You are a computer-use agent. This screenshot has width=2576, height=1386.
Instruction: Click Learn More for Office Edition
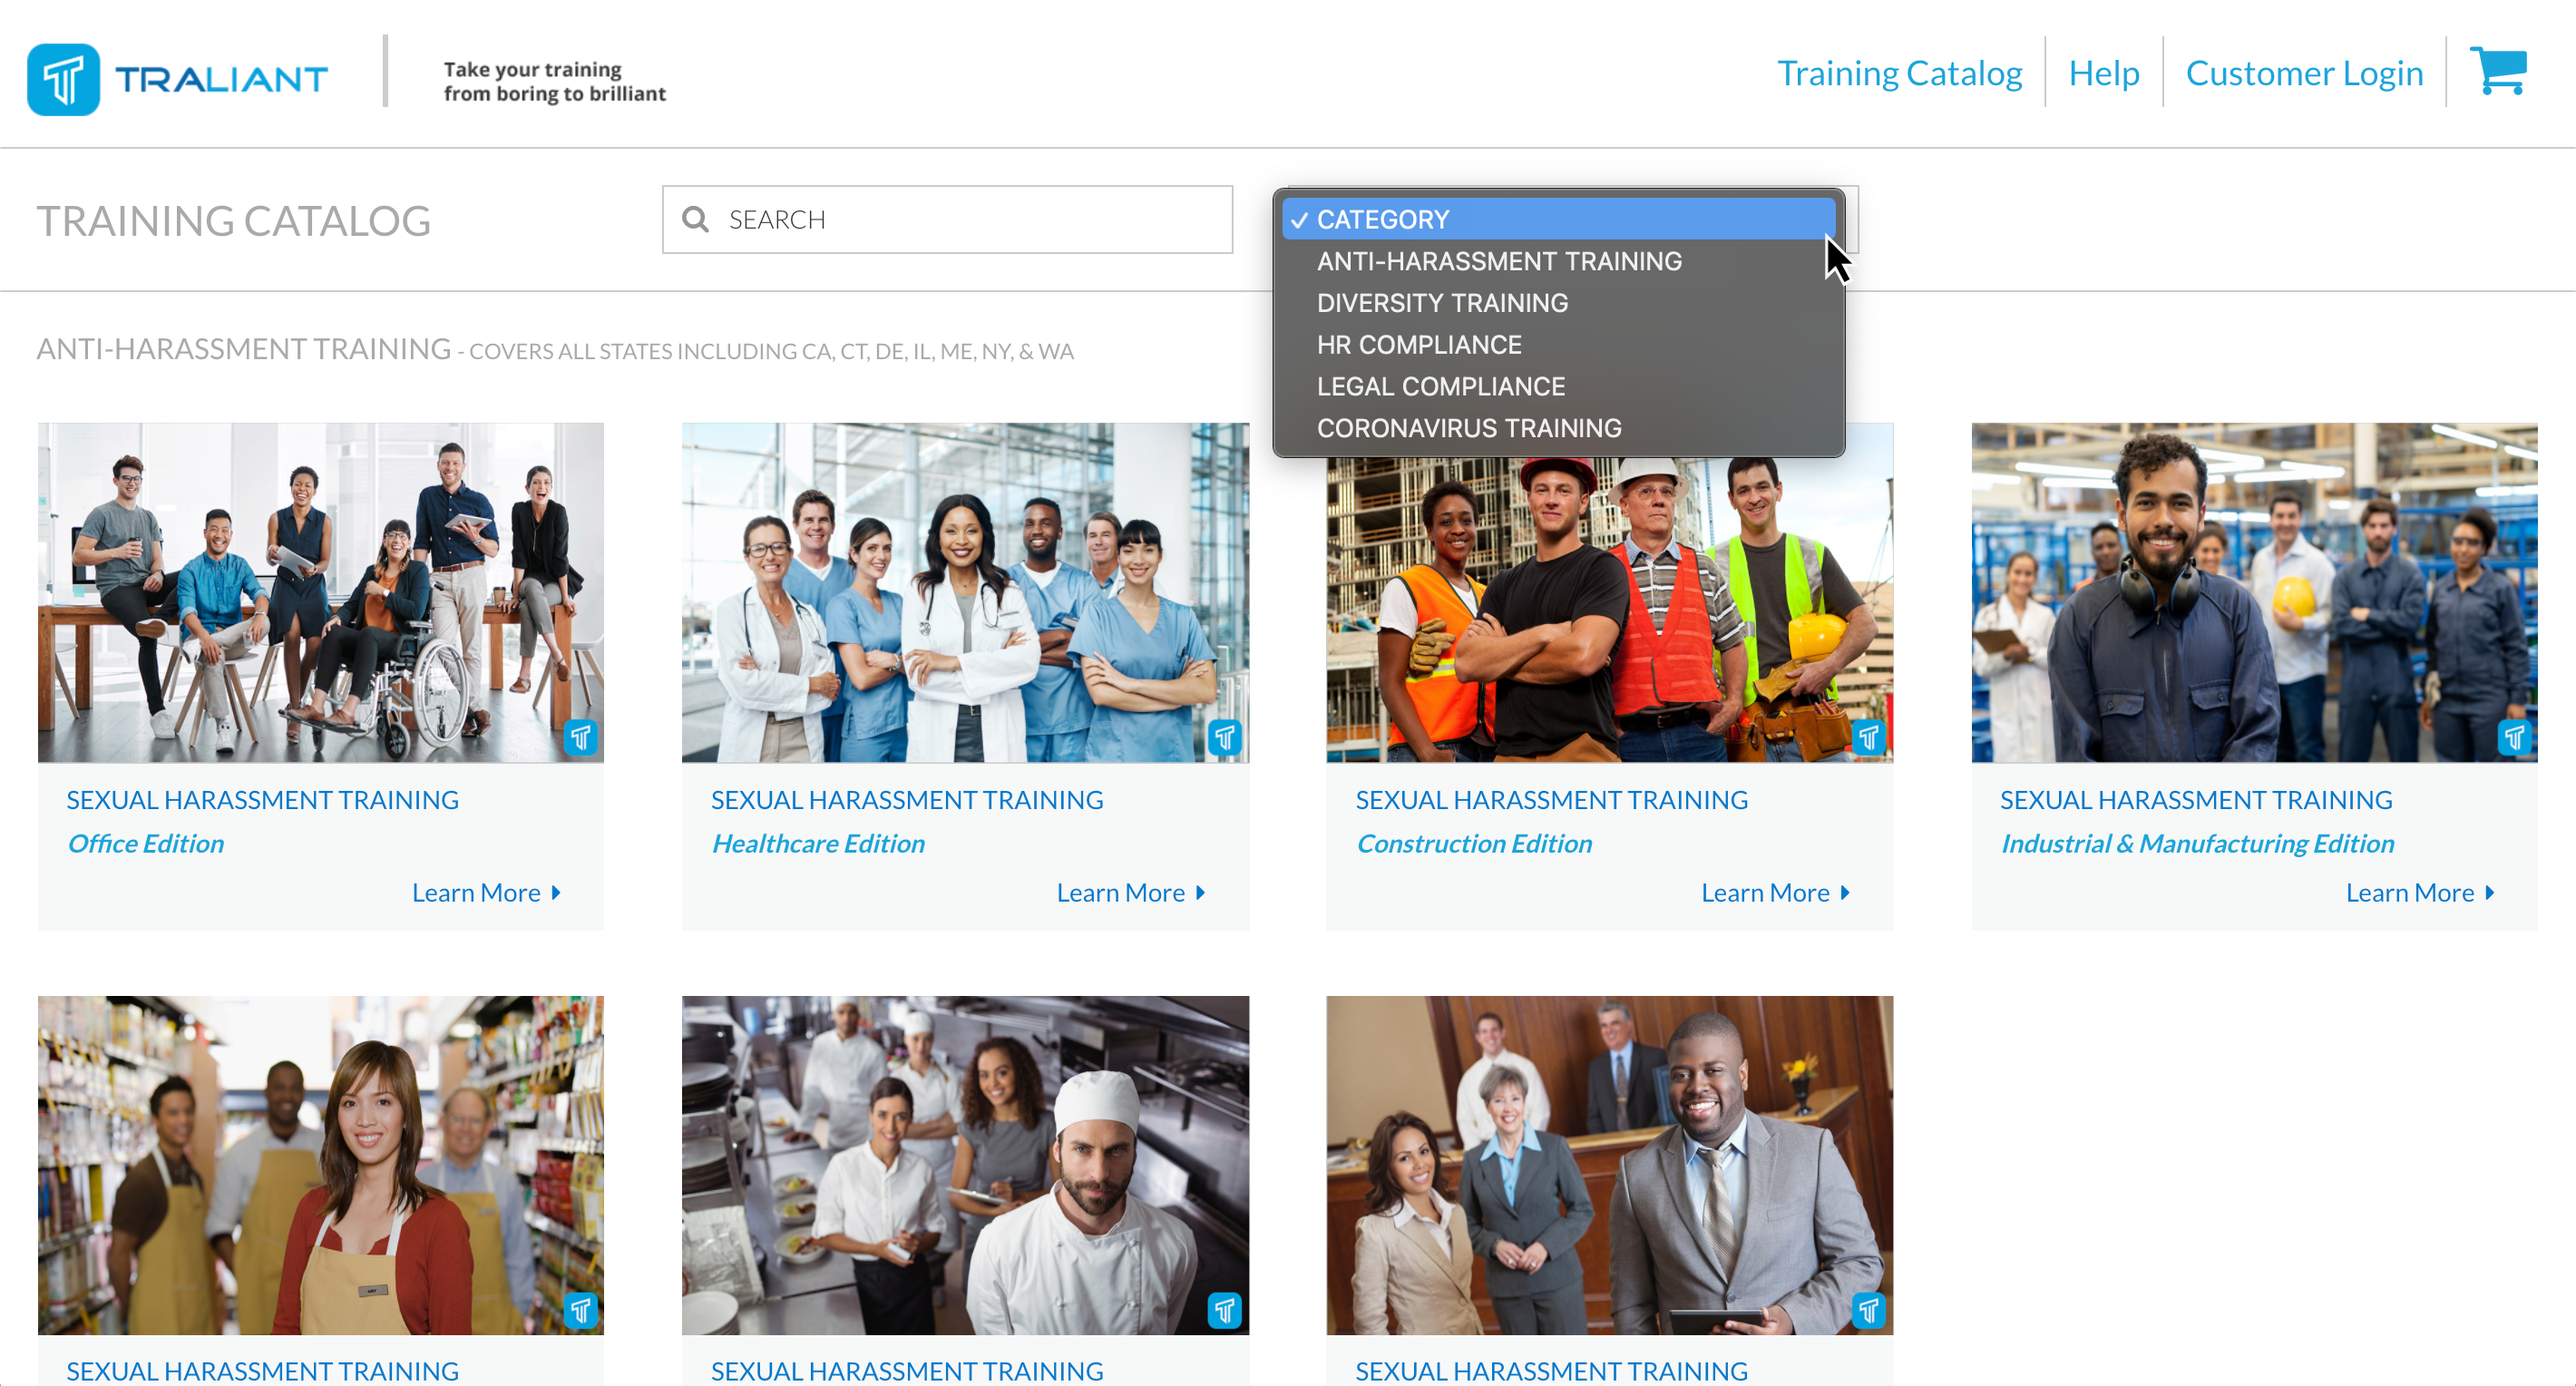pos(487,892)
